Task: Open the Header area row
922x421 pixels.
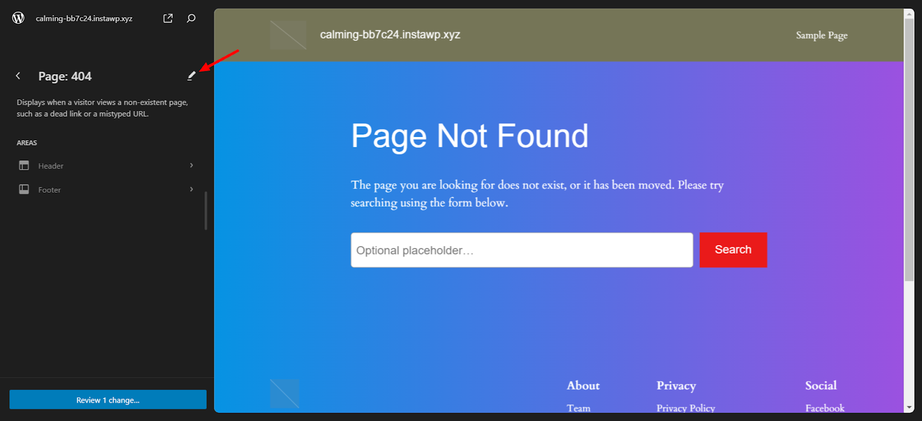Action: (107, 166)
